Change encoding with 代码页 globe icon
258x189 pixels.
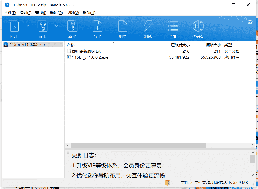198,29
